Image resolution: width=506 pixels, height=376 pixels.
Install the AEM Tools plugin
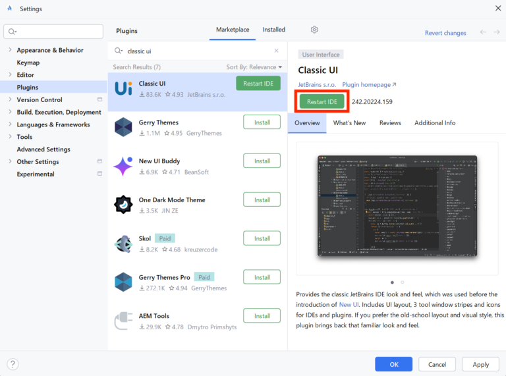coord(262,315)
